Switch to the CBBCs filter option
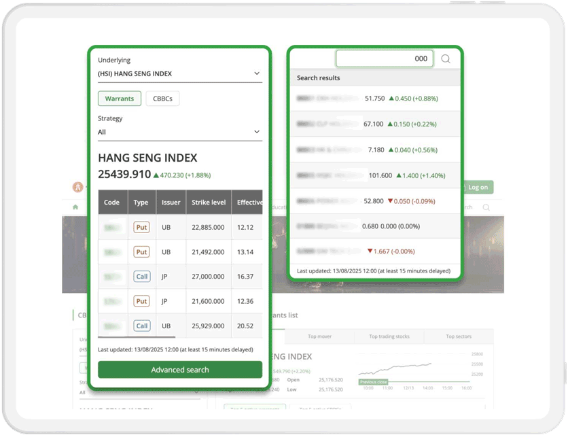This screenshot has height=435, width=568. coord(162,99)
